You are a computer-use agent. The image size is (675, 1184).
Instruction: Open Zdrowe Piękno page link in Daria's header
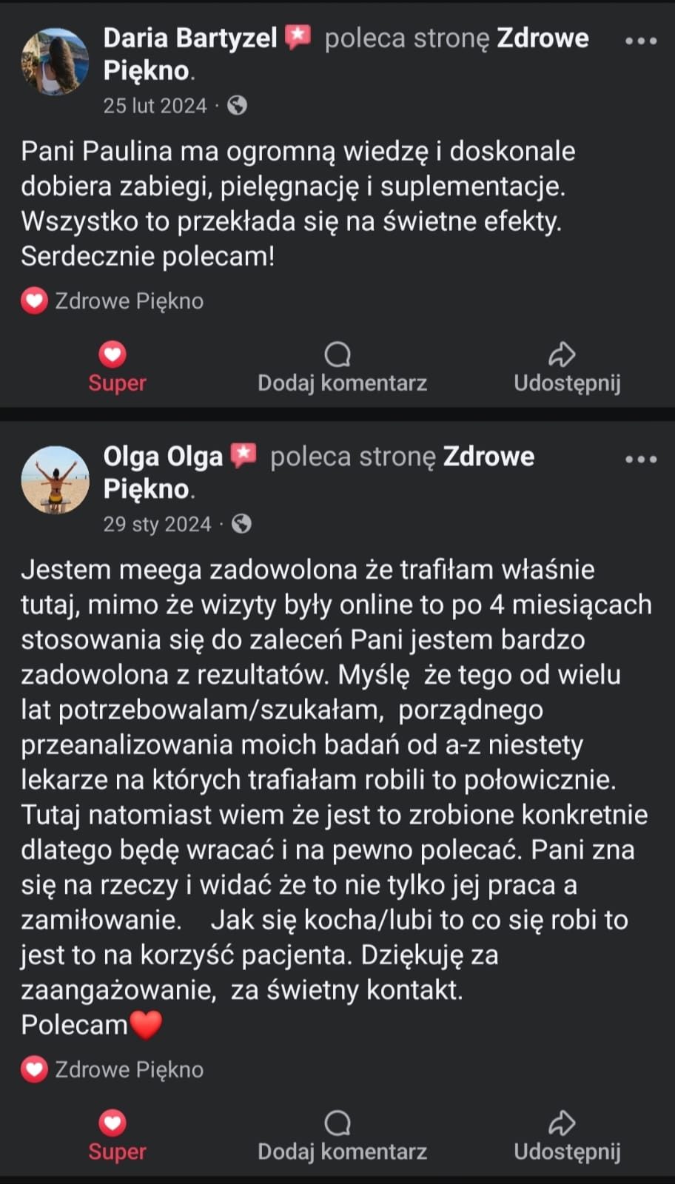pyautogui.click(x=542, y=38)
